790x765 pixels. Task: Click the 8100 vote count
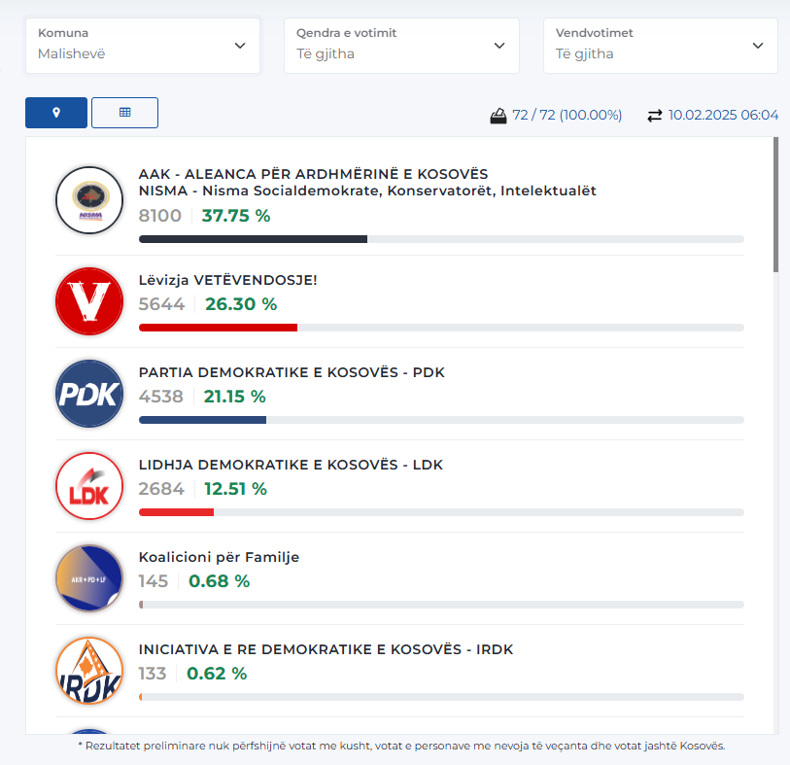pyautogui.click(x=160, y=216)
